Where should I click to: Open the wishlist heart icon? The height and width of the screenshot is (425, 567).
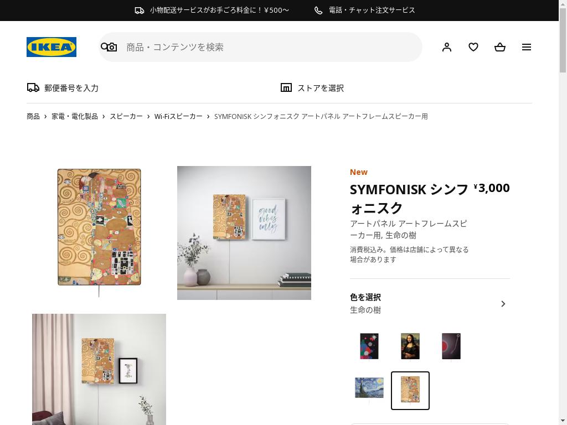pos(473,47)
